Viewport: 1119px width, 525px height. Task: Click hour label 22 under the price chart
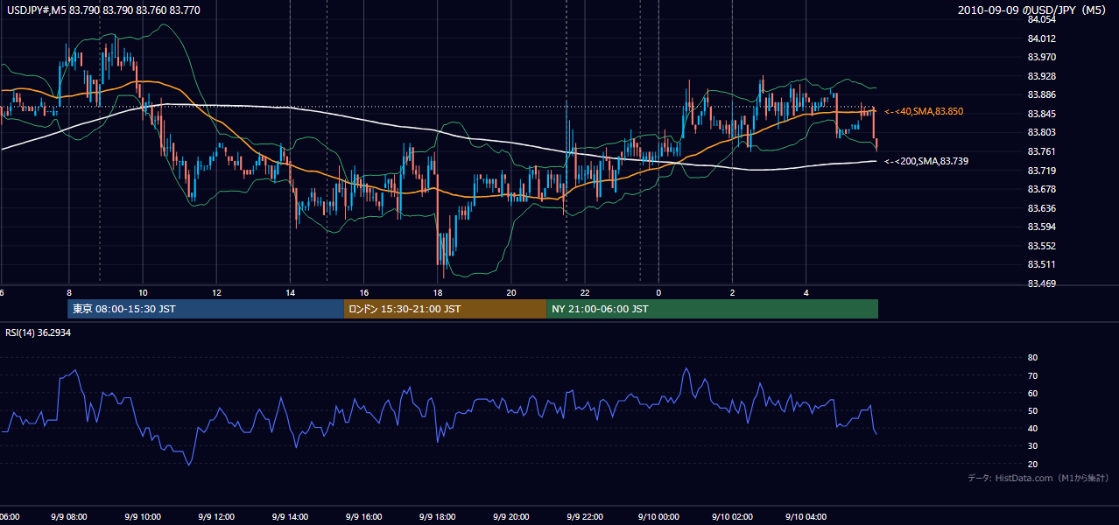point(585,293)
